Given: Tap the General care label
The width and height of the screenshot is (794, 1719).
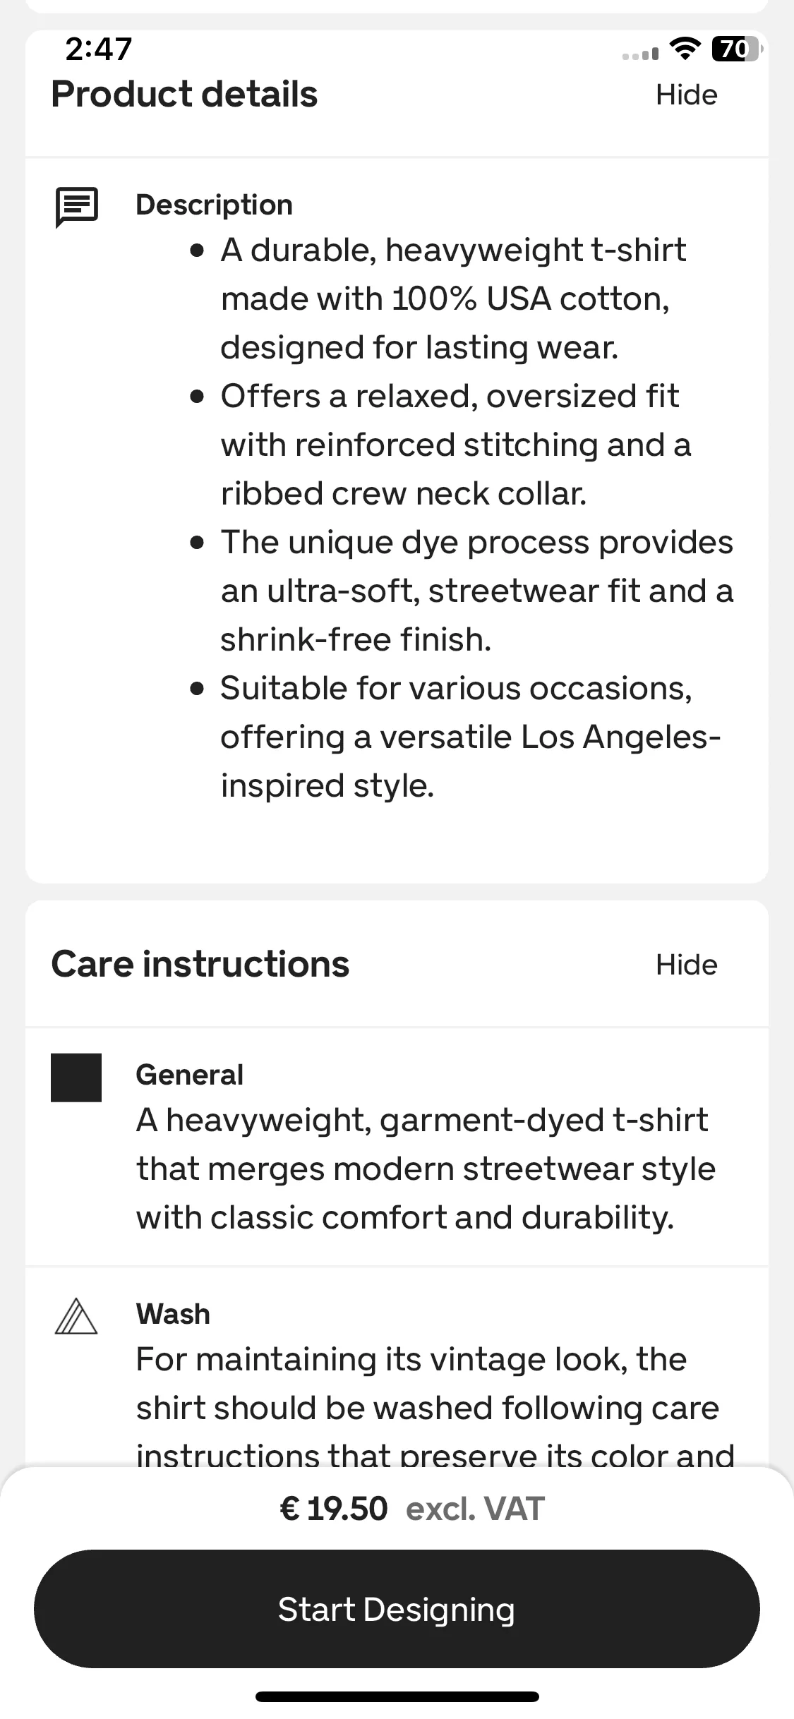Looking at the screenshot, I should tap(189, 1075).
